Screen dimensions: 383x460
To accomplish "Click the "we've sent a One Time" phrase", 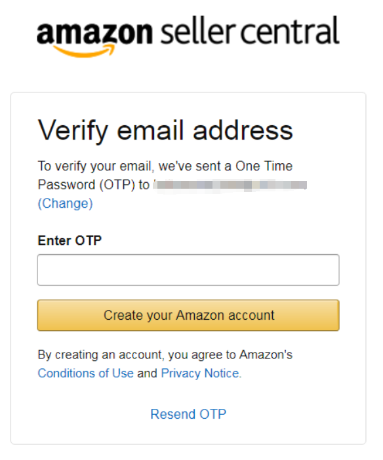I will 226,166.
